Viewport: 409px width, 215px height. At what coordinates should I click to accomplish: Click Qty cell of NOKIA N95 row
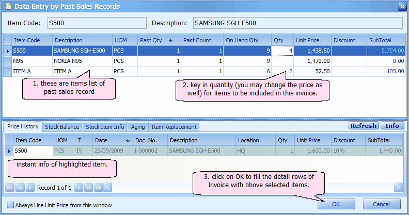click(x=282, y=61)
